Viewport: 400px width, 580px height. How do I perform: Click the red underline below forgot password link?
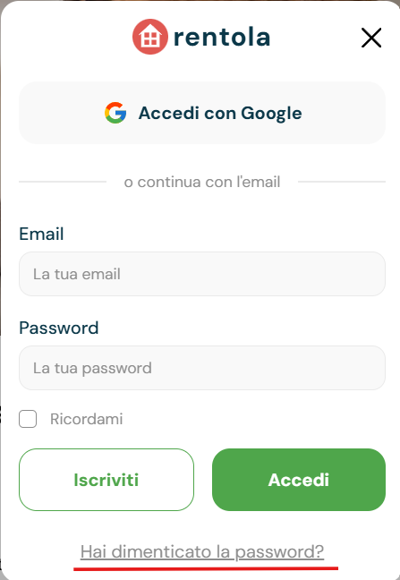tap(206, 568)
